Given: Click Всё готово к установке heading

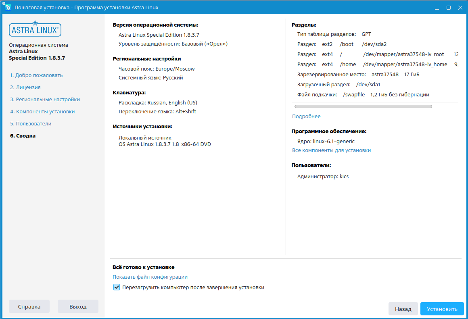Looking at the screenshot, I should [144, 267].
